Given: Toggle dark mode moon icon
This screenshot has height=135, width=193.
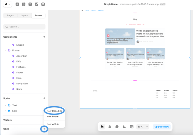Looking at the screenshot, I should click(x=124, y=127).
